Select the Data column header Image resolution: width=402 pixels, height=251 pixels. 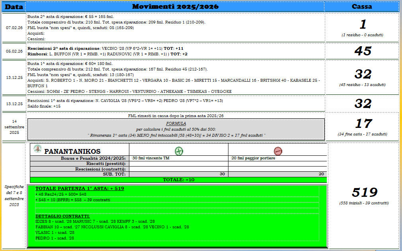point(14,6)
